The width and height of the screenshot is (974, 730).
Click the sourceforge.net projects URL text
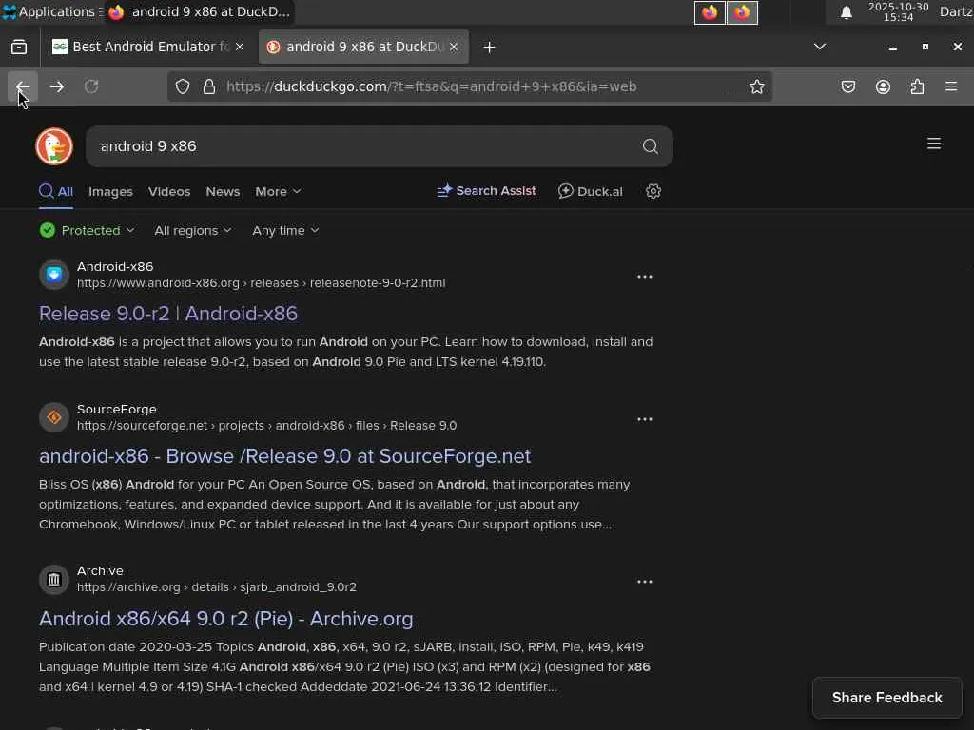[266, 426]
